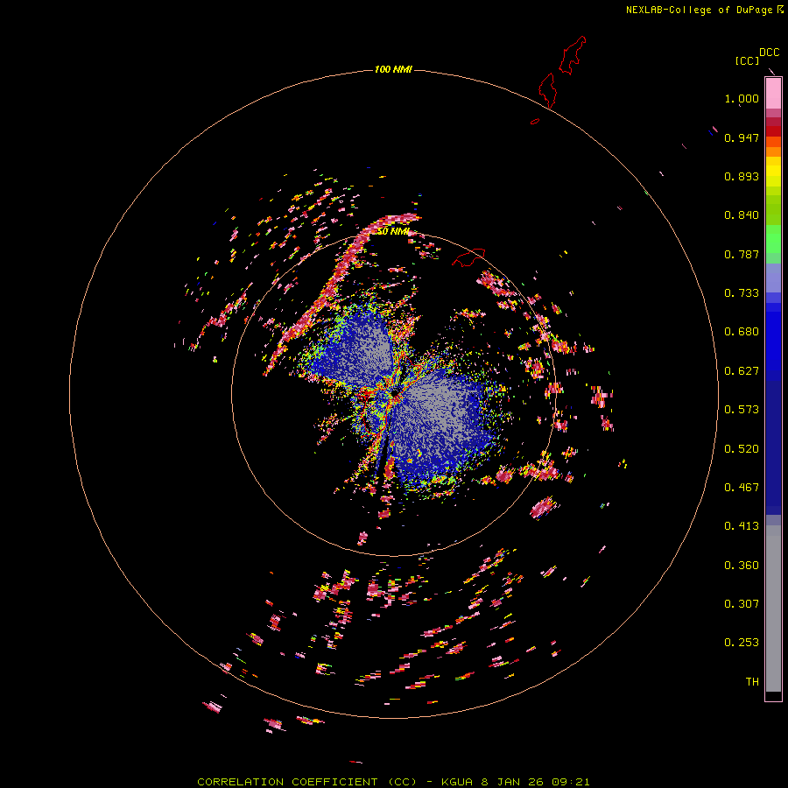Click the 50 NMI range ring label
788x788 pixels.
(393, 232)
